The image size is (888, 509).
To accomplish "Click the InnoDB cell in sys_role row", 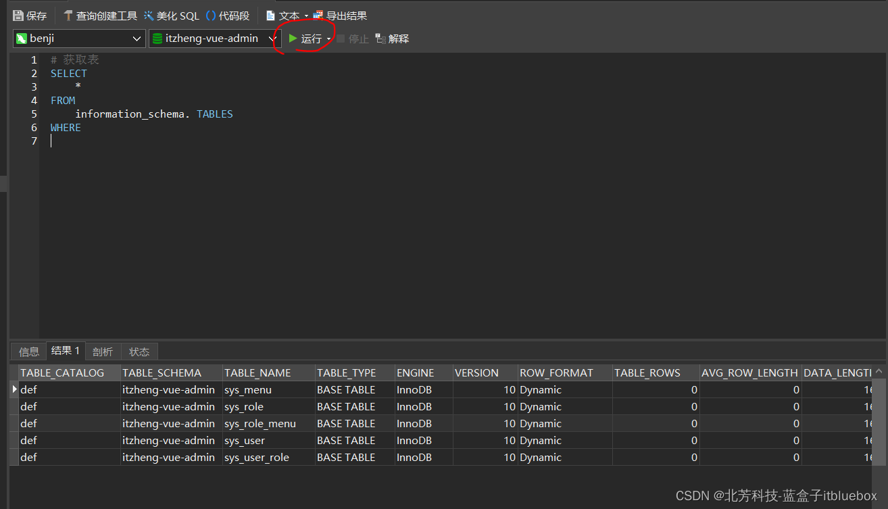I will [x=424, y=406].
